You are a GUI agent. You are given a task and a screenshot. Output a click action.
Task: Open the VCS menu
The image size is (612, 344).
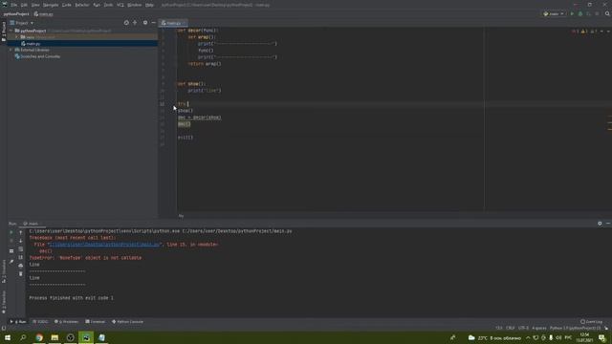coord(120,5)
